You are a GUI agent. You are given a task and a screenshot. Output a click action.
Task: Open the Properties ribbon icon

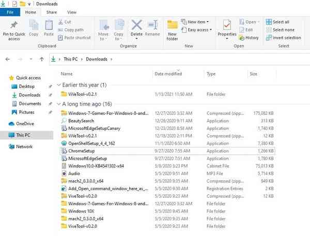[x=227, y=25]
